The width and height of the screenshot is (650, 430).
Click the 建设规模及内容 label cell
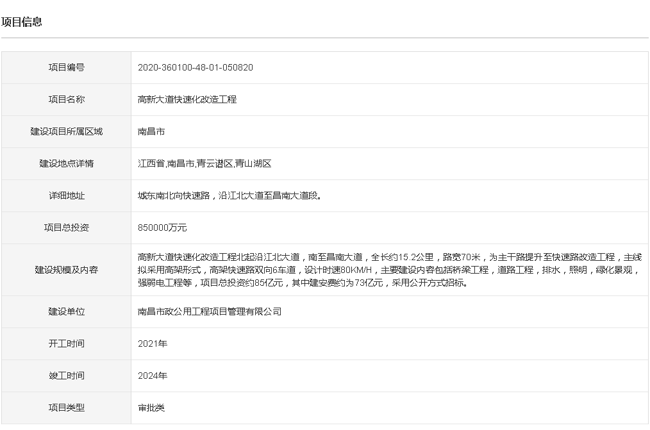pos(66,270)
